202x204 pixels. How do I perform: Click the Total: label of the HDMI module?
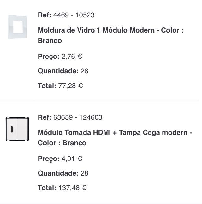coord(47,188)
